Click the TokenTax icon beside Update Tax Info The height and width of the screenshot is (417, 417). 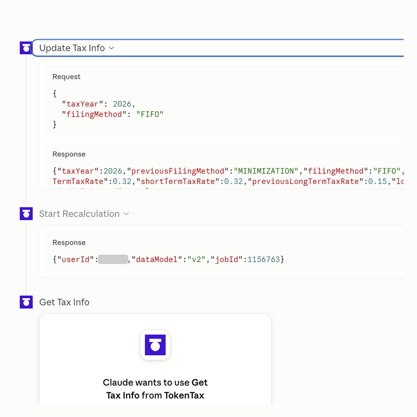click(26, 48)
